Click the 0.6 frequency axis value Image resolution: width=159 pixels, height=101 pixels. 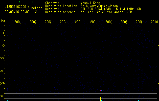point(2,96)
